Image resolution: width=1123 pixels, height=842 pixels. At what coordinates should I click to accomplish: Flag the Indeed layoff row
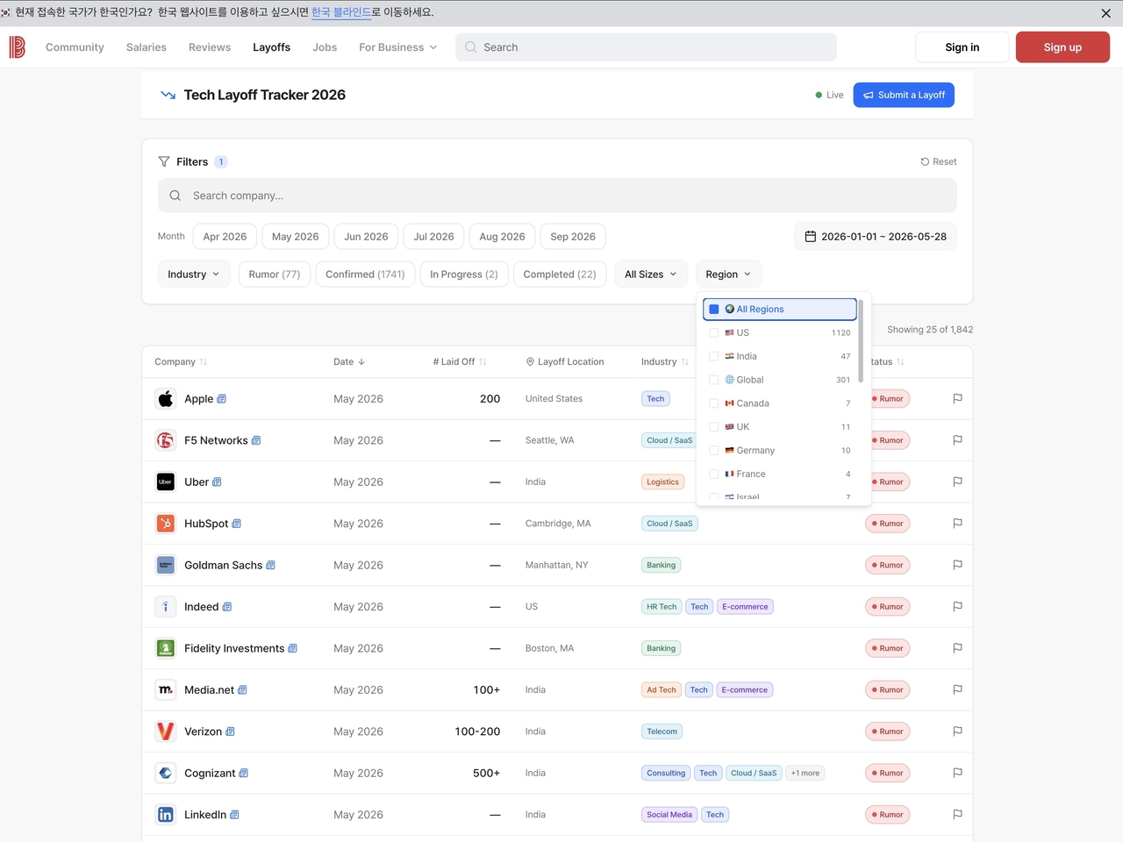pos(957,607)
